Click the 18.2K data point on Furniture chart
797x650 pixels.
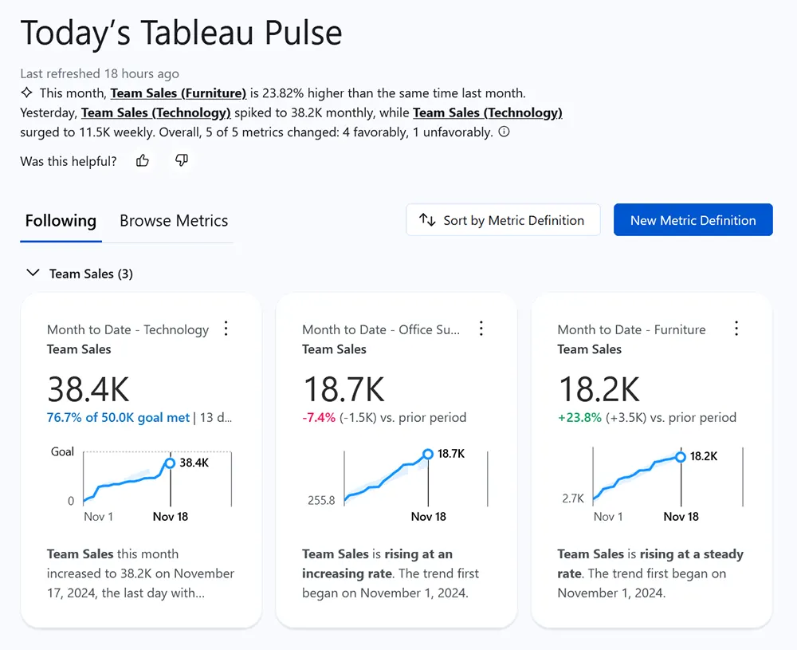pyautogui.click(x=681, y=457)
